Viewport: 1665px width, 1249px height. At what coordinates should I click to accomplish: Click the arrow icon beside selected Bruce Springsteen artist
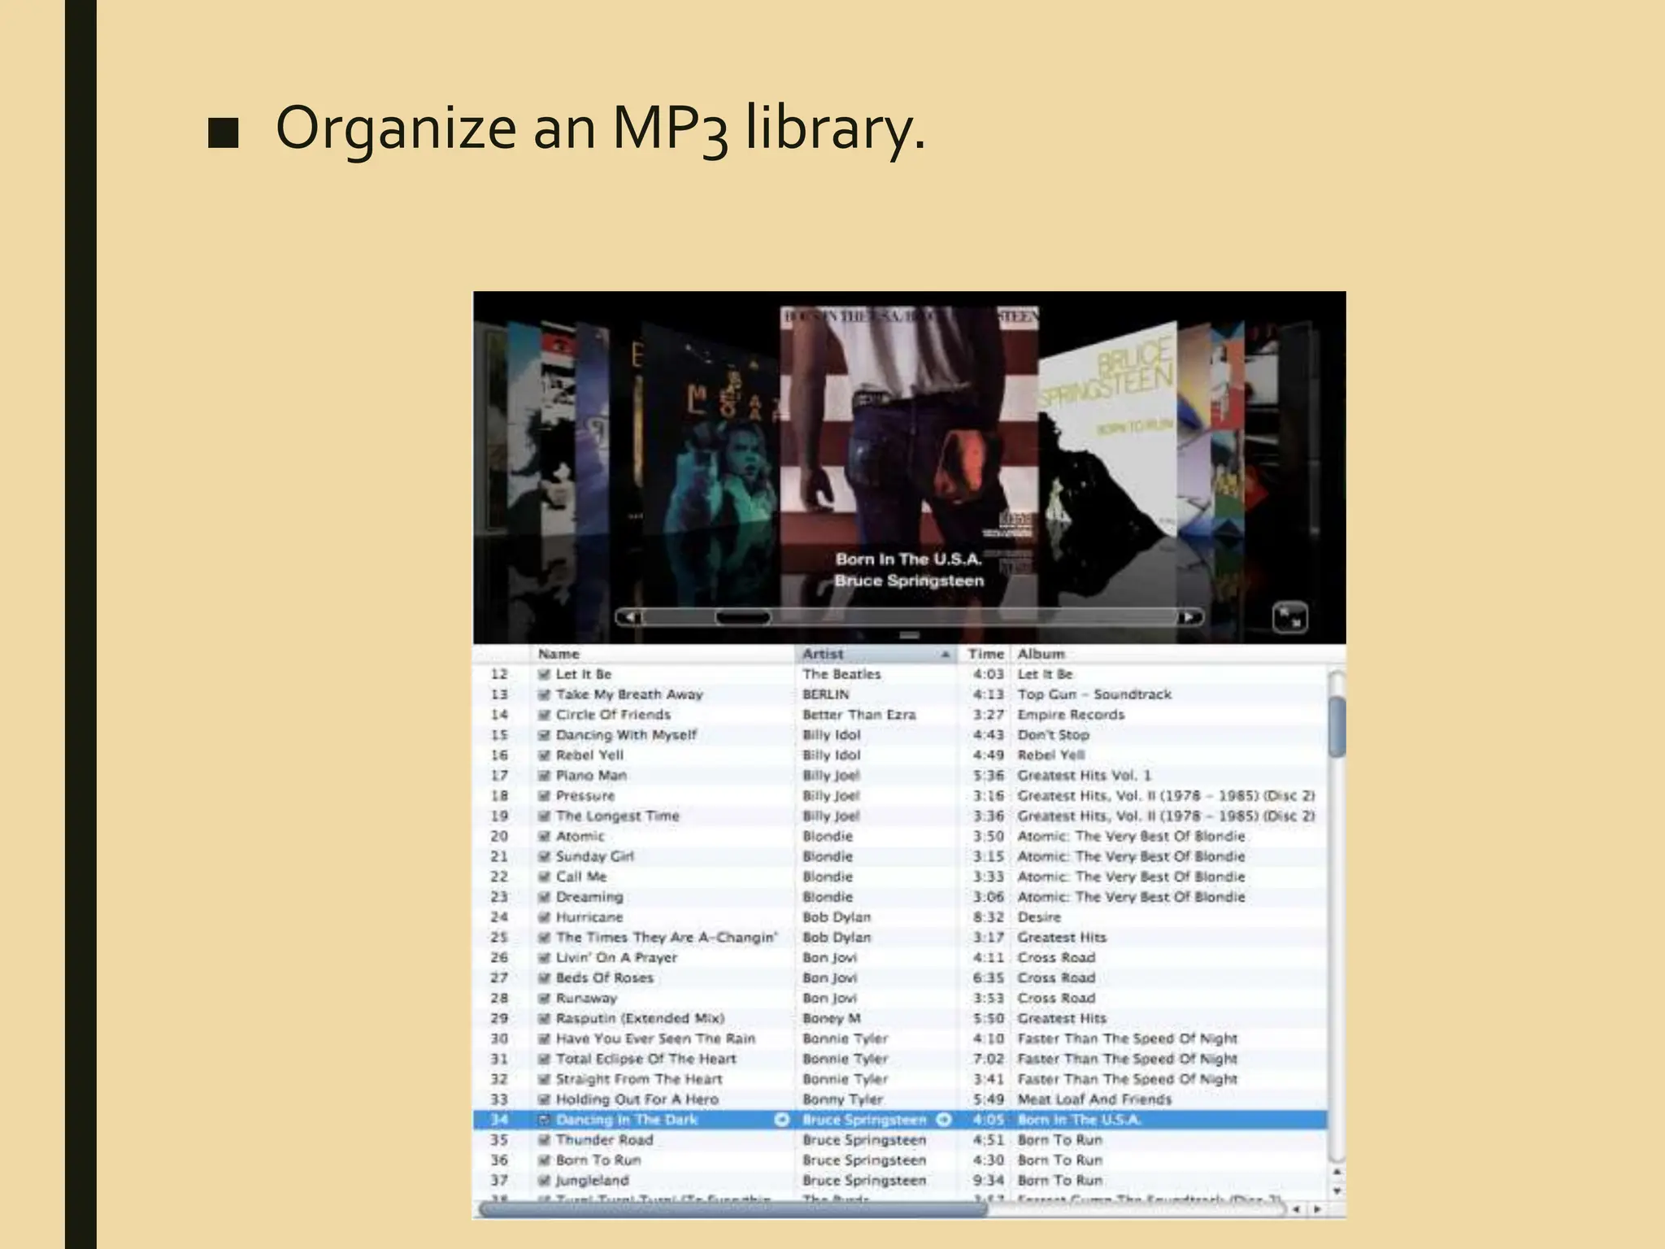[x=944, y=1120]
